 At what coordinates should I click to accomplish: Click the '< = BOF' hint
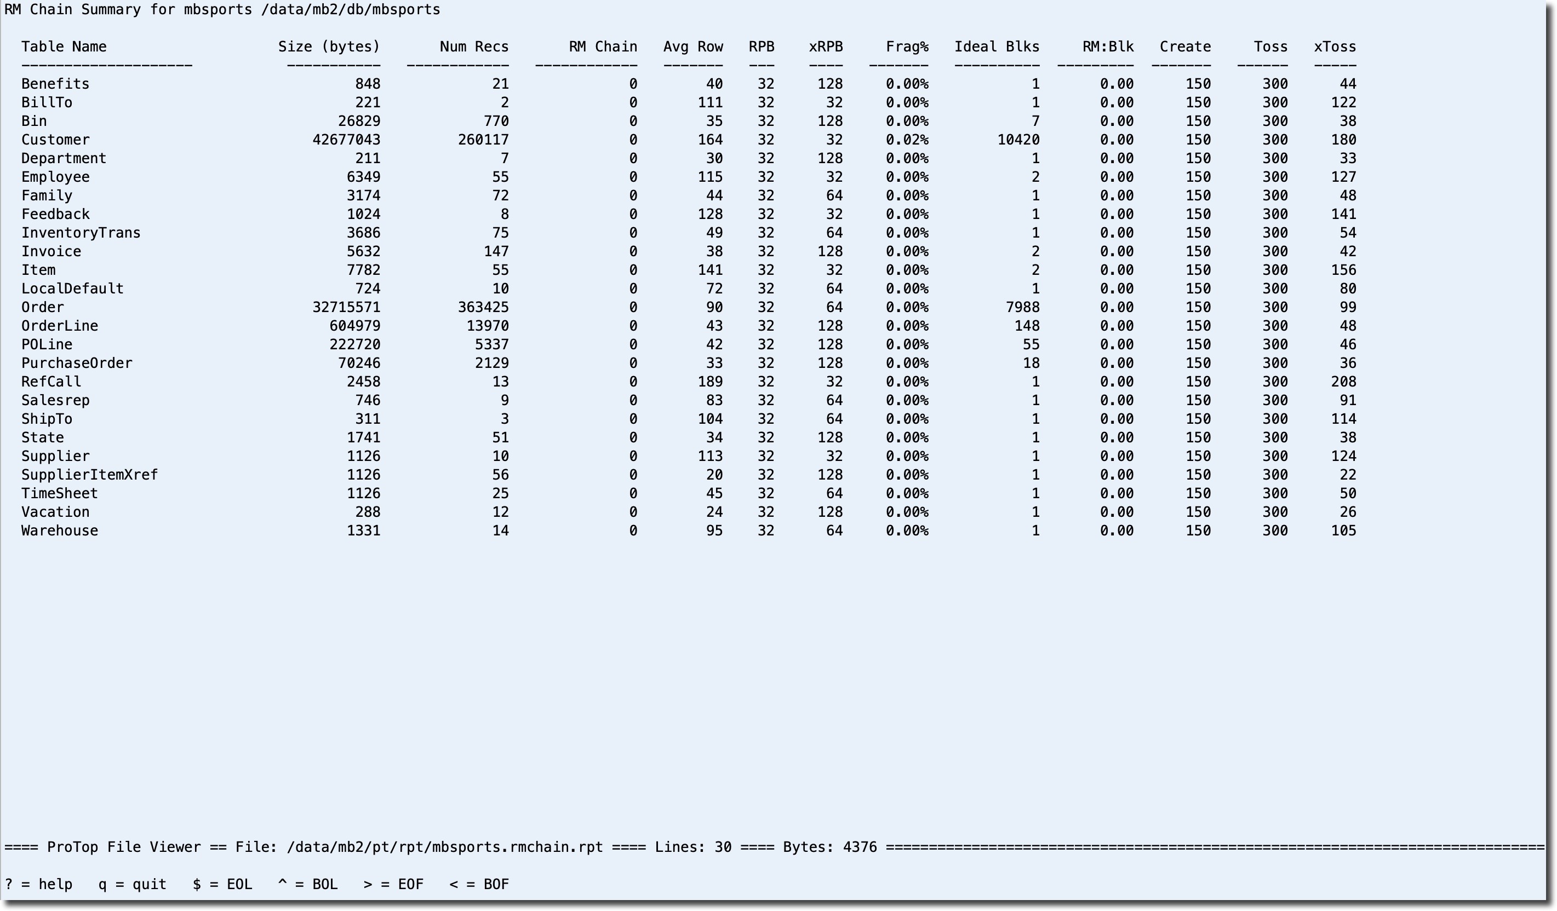tap(479, 884)
